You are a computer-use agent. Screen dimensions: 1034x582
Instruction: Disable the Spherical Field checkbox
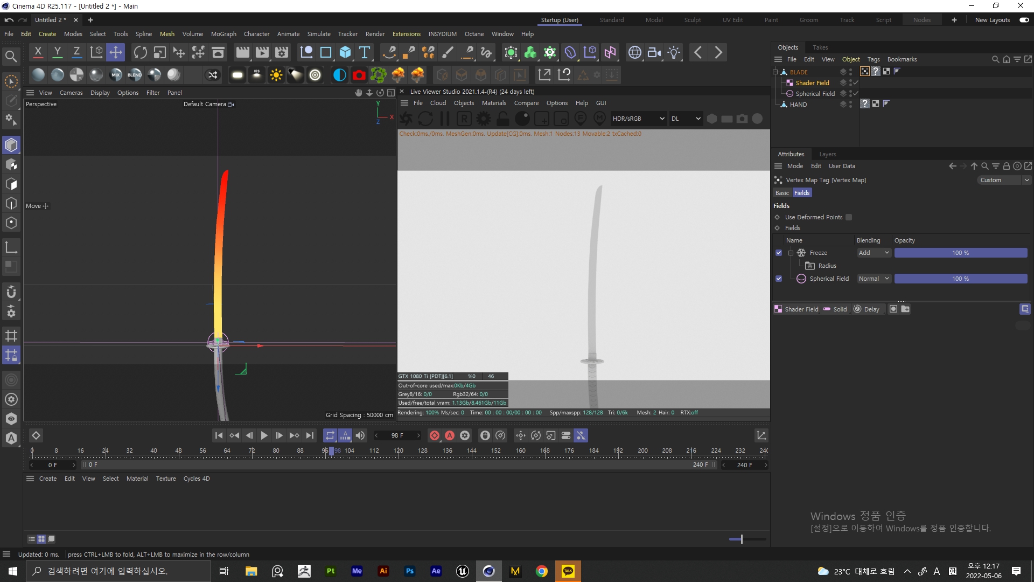pyautogui.click(x=779, y=279)
